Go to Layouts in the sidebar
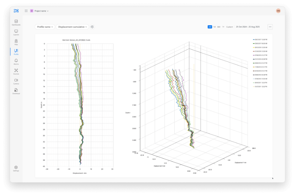The width and height of the screenshot is (295, 196). tap(16, 31)
